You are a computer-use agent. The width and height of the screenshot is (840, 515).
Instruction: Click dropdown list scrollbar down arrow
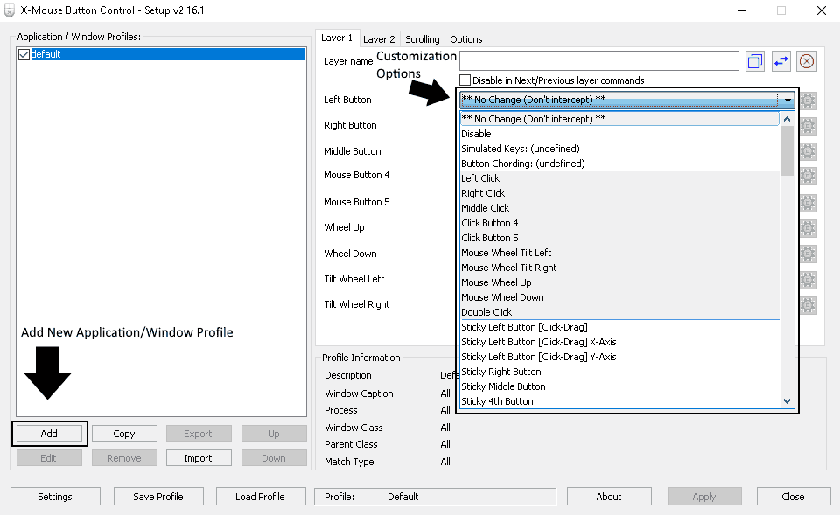click(787, 401)
